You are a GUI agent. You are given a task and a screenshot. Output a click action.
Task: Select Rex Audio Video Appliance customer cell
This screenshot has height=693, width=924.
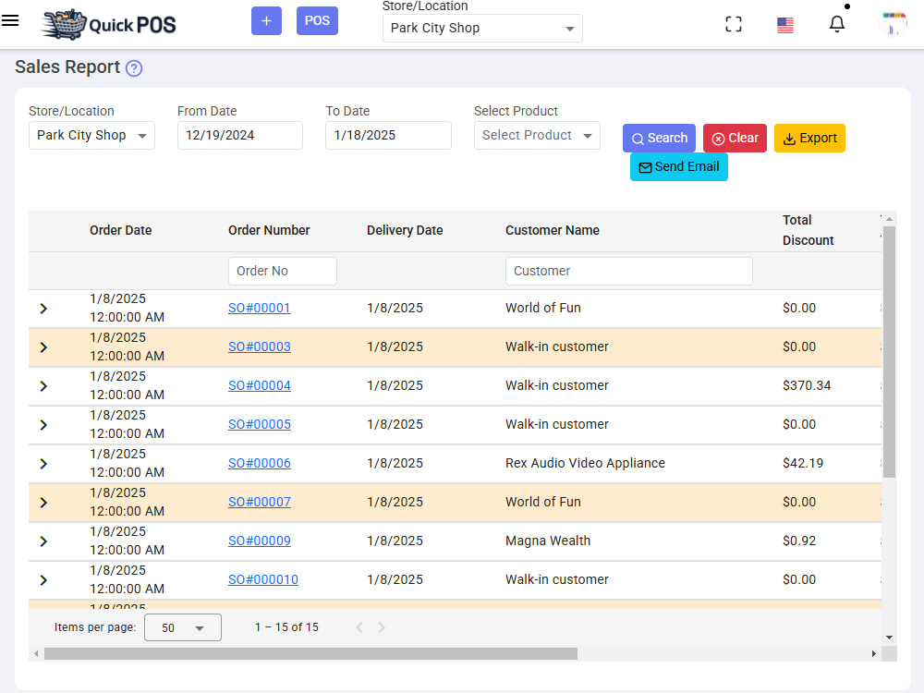pyautogui.click(x=585, y=464)
